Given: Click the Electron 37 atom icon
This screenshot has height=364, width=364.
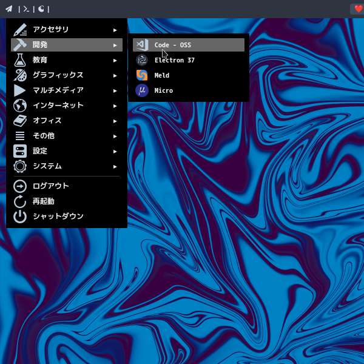Looking at the screenshot, I should (x=141, y=60).
